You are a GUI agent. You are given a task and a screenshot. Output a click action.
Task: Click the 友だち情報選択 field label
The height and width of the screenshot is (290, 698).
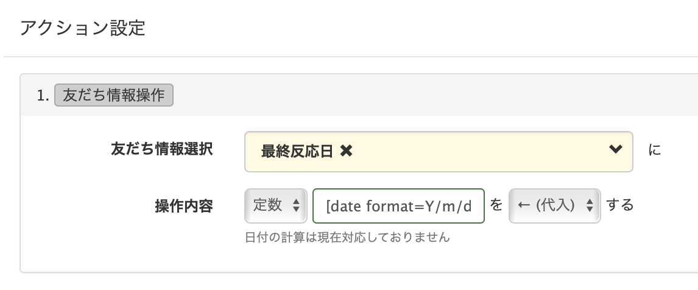point(162,149)
